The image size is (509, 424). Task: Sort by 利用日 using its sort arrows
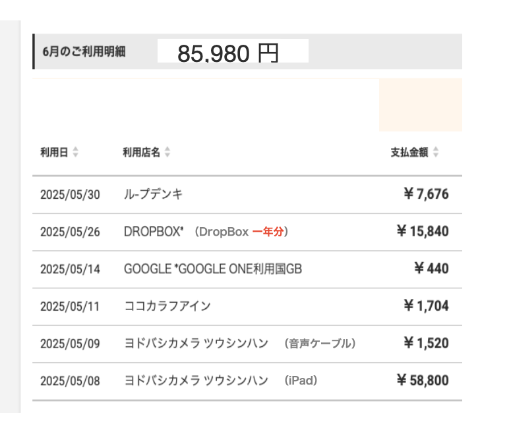(76, 153)
